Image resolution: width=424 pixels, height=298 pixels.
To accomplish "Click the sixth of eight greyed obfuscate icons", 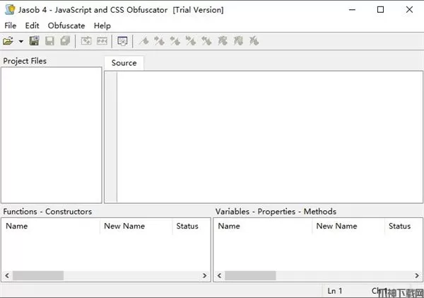I will point(223,41).
